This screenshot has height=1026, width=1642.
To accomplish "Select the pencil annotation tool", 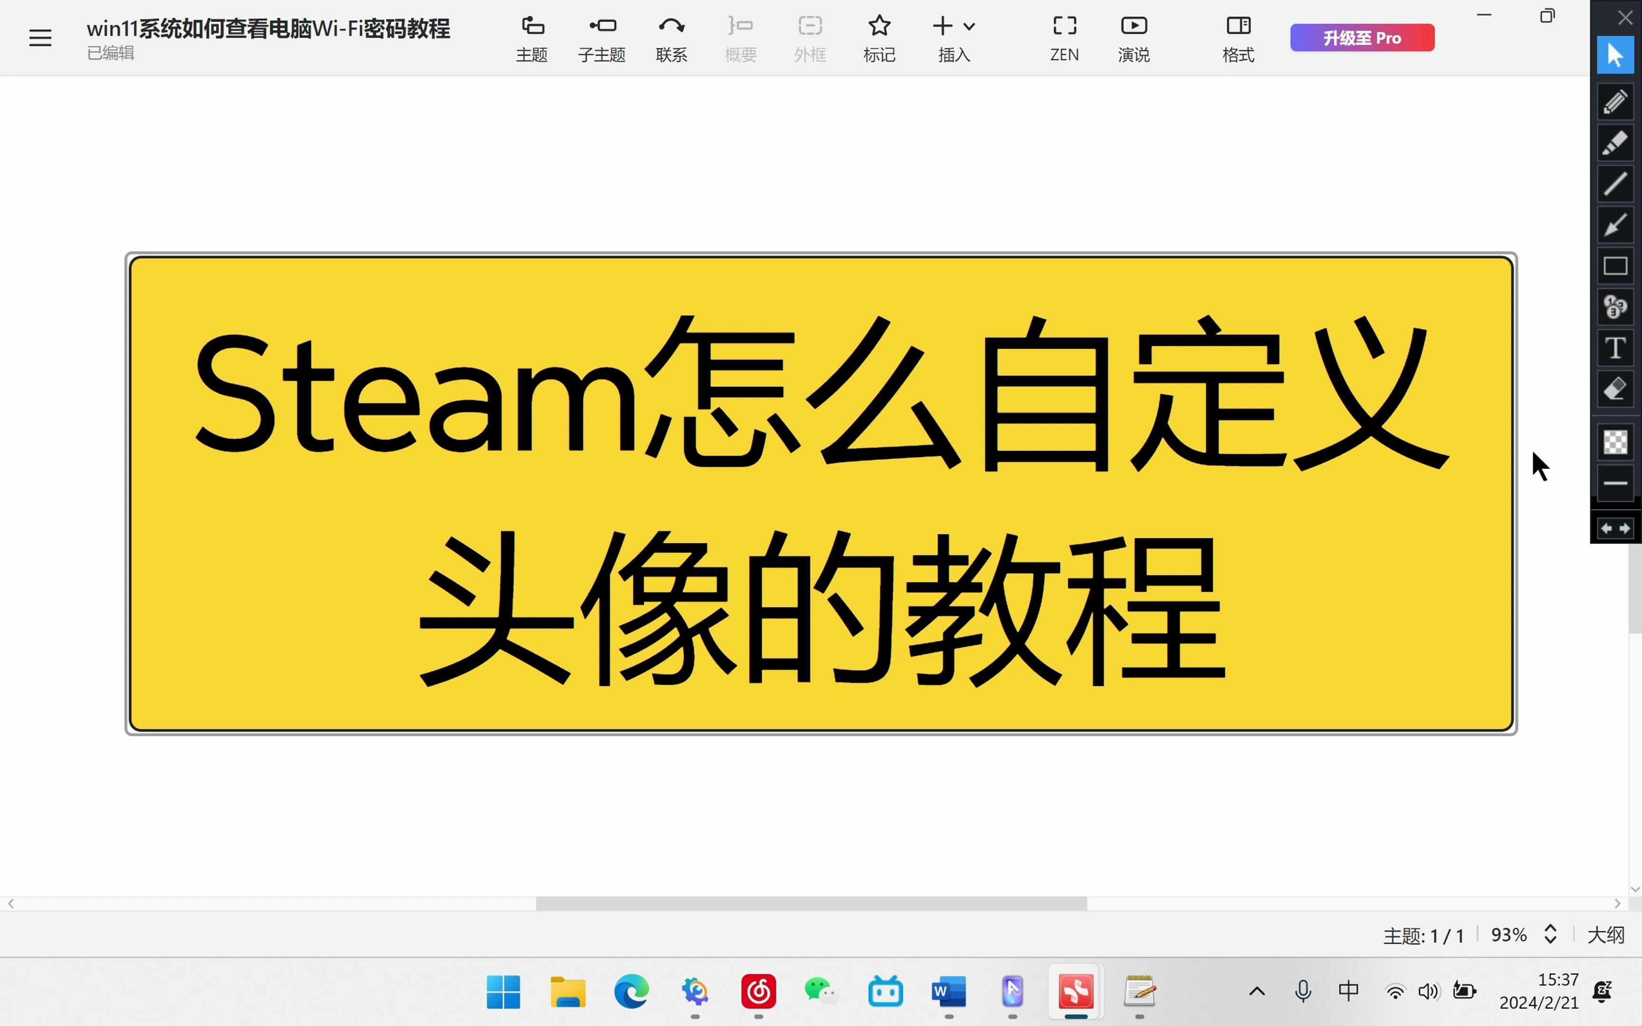I will coord(1615,102).
